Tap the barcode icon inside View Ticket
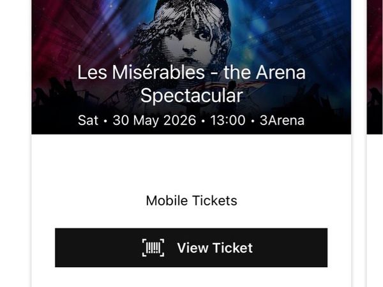Screen dimensions: 383x287 [x=153, y=247]
